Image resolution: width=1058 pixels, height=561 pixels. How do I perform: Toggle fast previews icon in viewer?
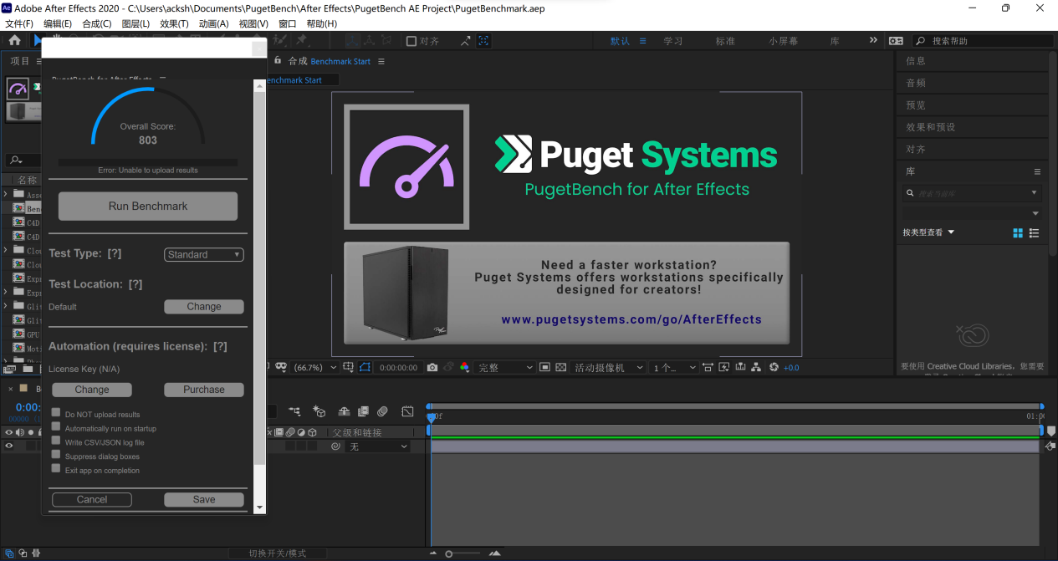[x=723, y=367]
